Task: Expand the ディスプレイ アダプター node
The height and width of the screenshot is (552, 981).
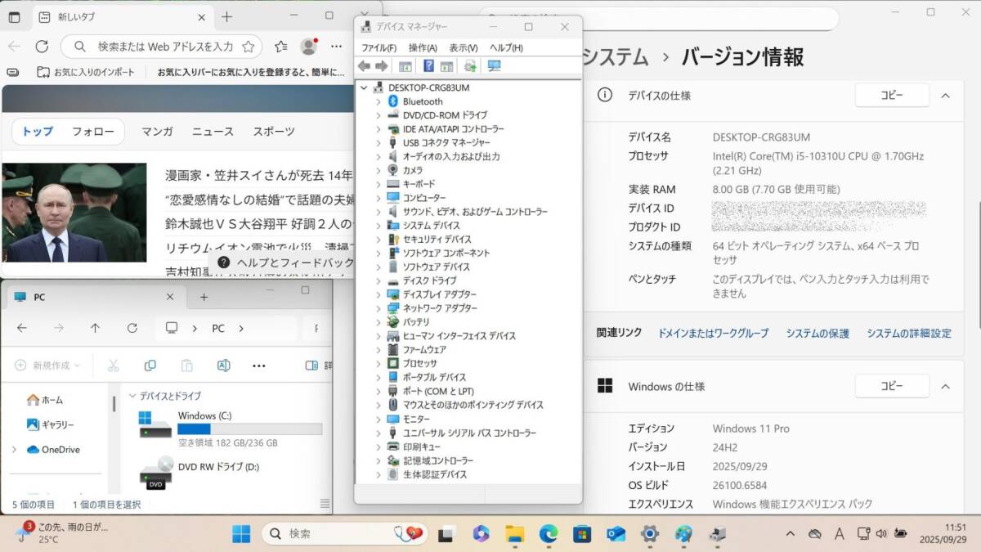Action: coord(378,294)
